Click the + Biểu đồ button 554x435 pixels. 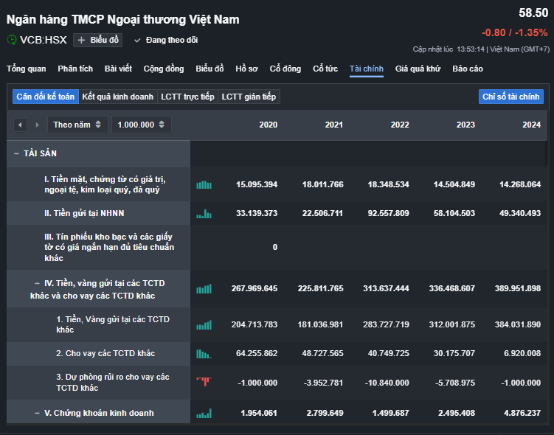tap(97, 40)
